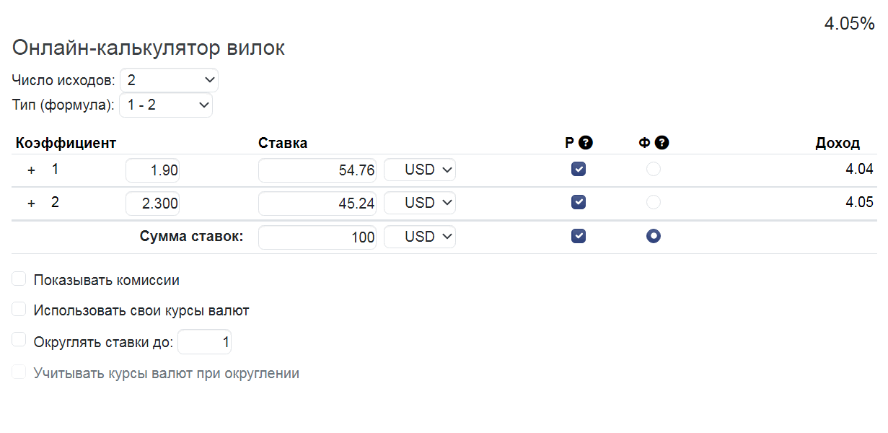
Task: Change the currency of the total stake sum
Action: [x=420, y=237]
